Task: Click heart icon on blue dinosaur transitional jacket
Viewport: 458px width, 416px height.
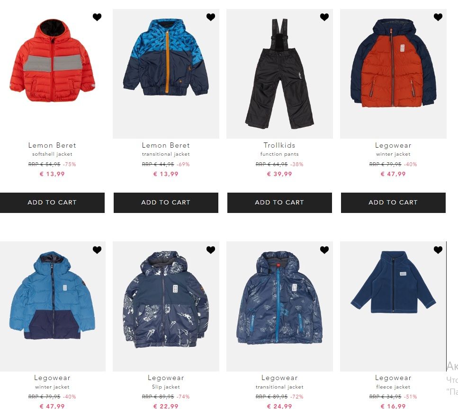Action: tap(211, 17)
